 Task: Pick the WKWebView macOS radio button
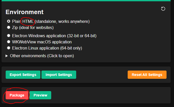(x=8, y=42)
